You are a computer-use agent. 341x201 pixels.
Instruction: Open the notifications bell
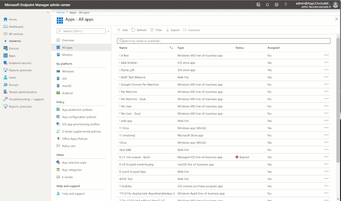click(268, 4)
